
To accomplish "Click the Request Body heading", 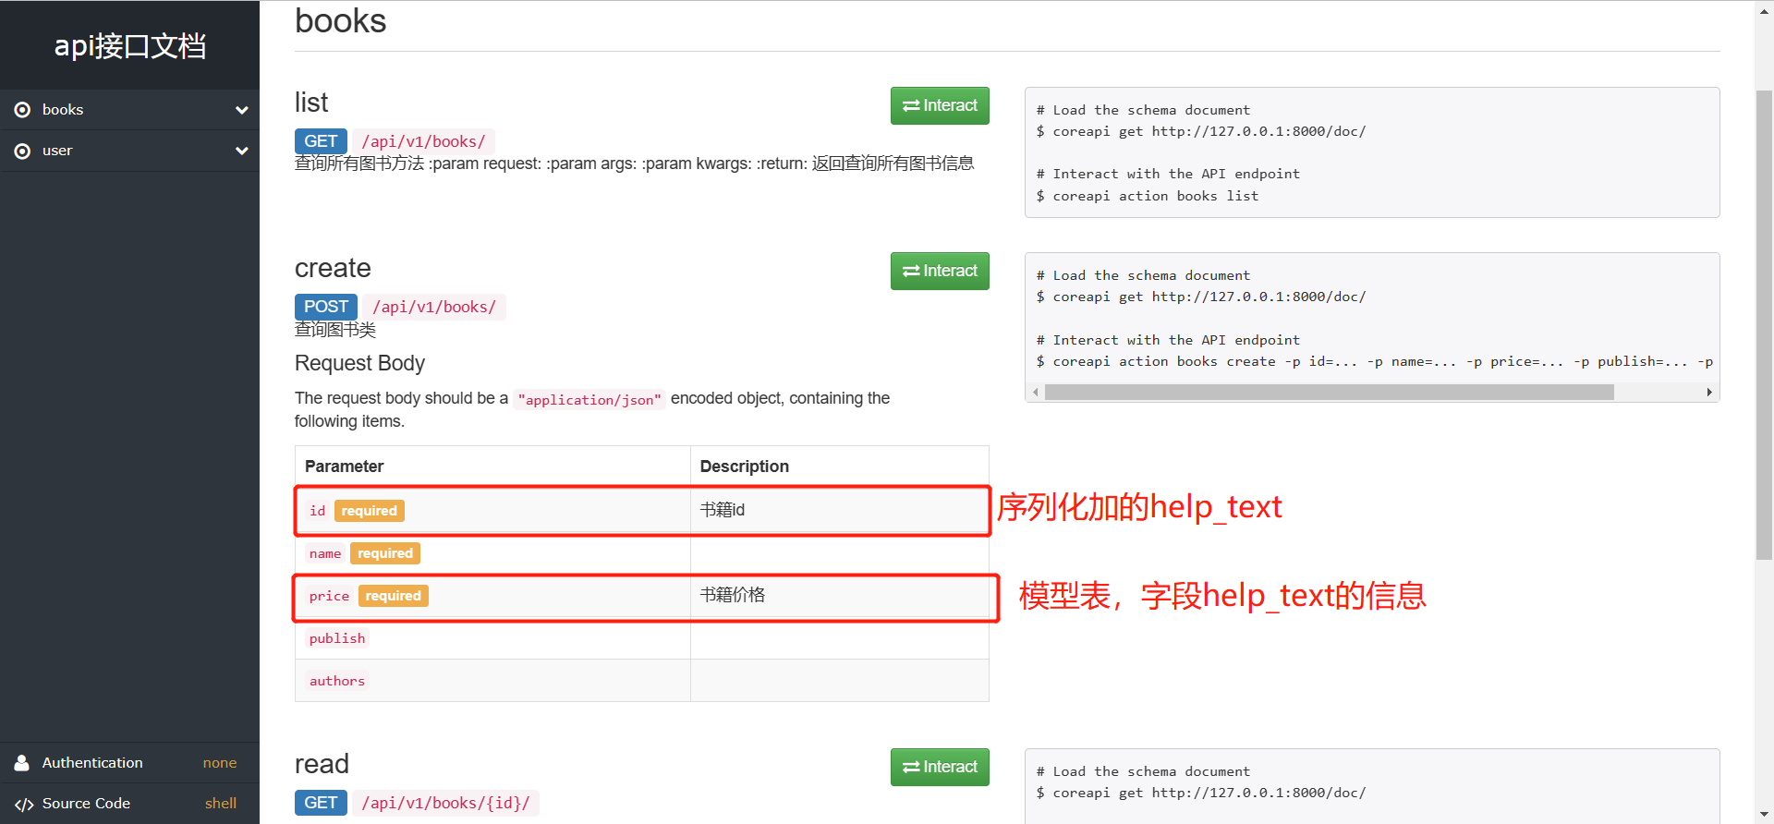I will tap(359, 363).
